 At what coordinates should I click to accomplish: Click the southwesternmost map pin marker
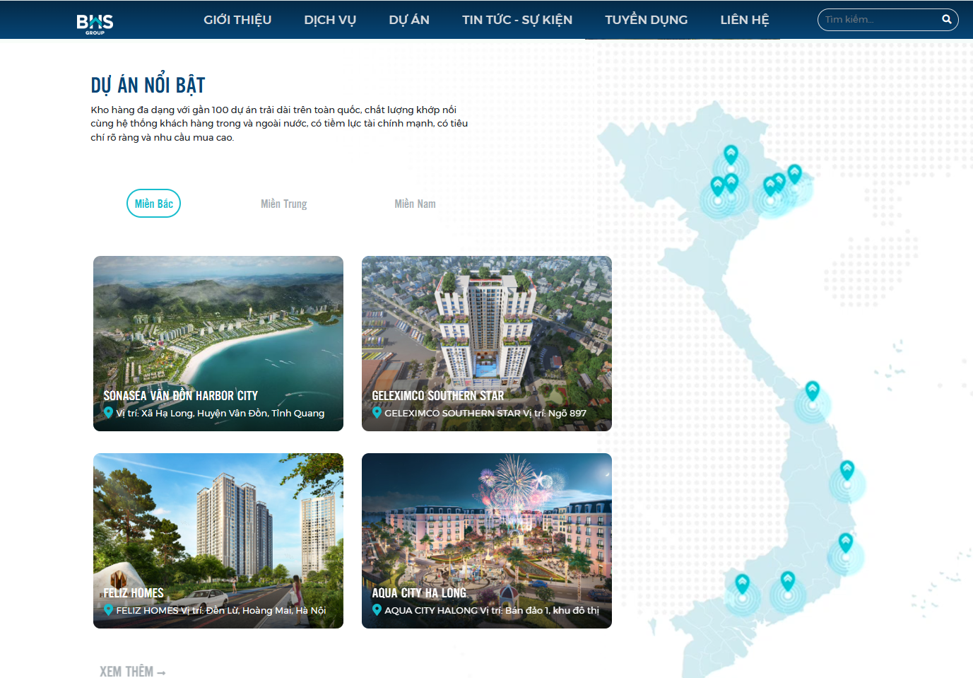tap(742, 583)
